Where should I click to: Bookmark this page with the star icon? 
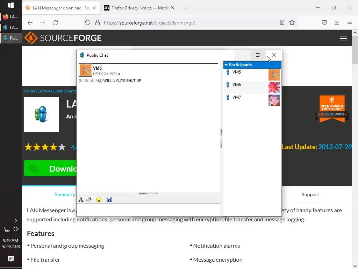pos(292,22)
